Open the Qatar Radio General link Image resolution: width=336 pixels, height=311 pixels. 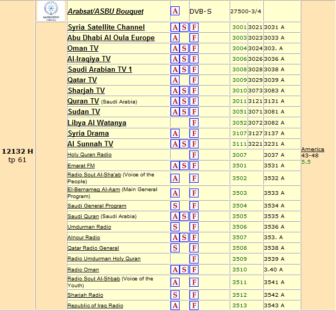pyautogui.click(x=93, y=248)
